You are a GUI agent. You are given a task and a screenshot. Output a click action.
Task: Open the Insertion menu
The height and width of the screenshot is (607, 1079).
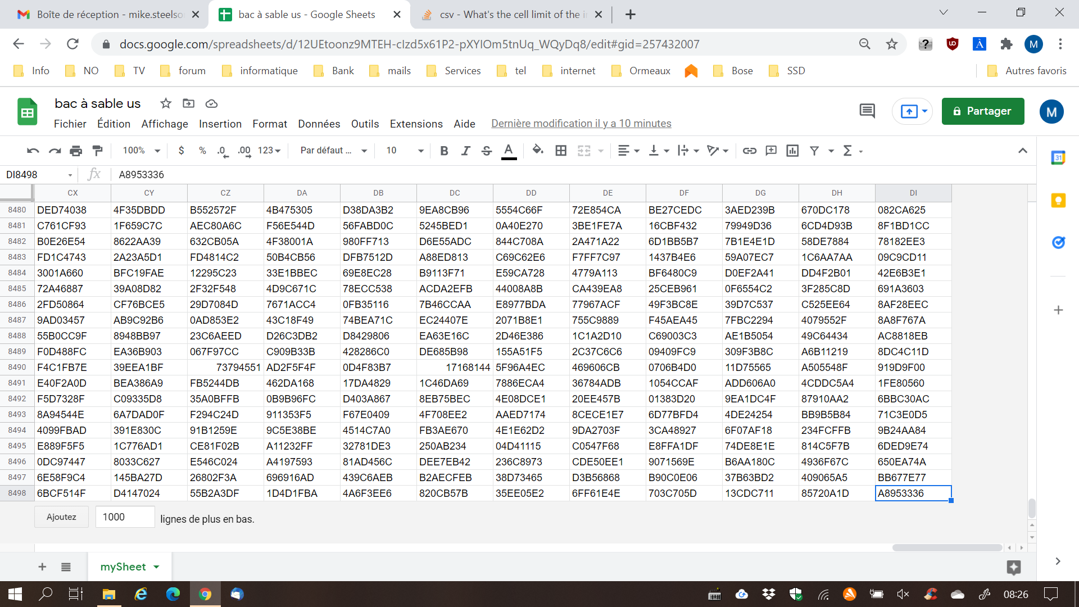[x=220, y=124]
